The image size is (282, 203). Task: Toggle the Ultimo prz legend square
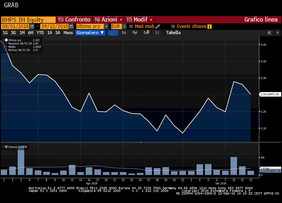coord(6,40)
